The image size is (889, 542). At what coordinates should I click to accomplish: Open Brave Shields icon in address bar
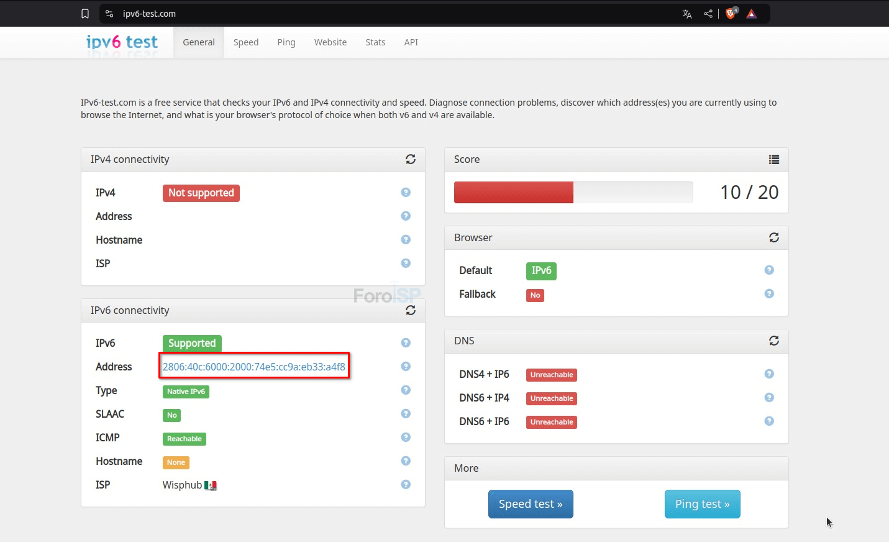point(731,14)
